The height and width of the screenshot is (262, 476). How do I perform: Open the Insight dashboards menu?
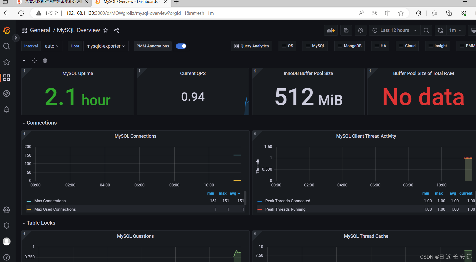click(438, 46)
